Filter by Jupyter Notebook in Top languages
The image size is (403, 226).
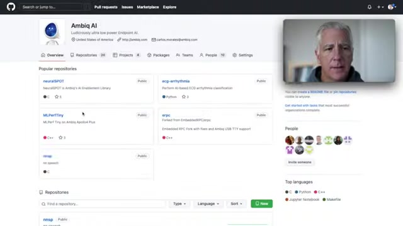[302, 200]
